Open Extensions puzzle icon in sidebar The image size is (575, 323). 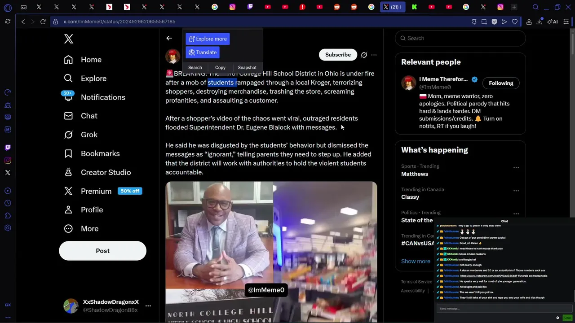(8, 216)
